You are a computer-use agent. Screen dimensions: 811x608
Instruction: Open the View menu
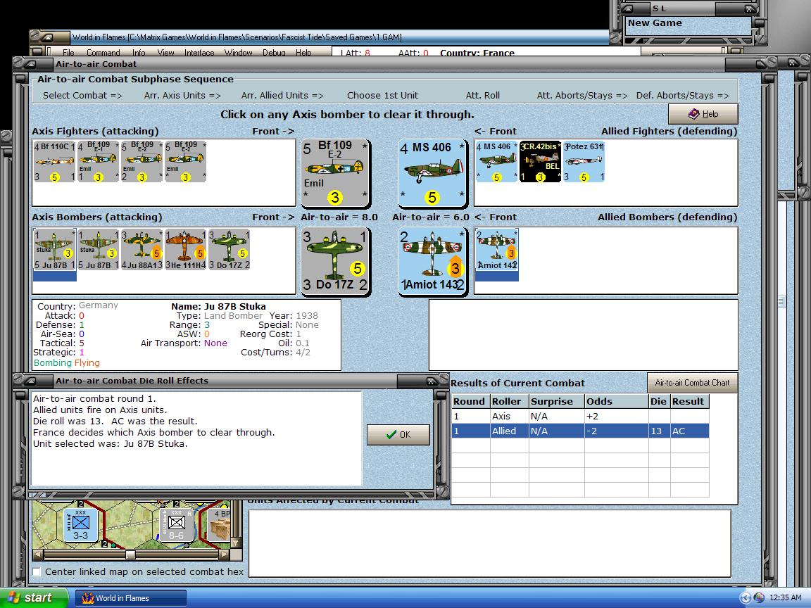coord(165,53)
